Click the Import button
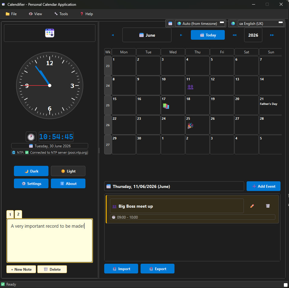 point(121,269)
